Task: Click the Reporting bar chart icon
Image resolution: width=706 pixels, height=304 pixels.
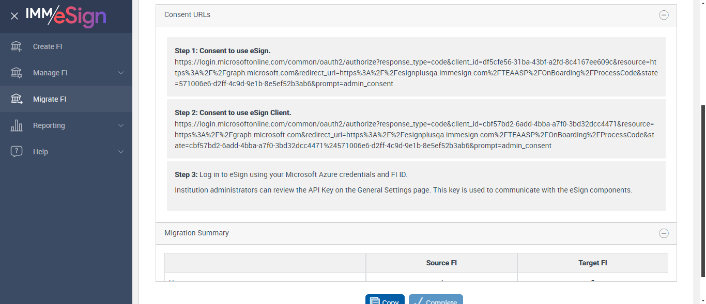Action: tap(17, 125)
